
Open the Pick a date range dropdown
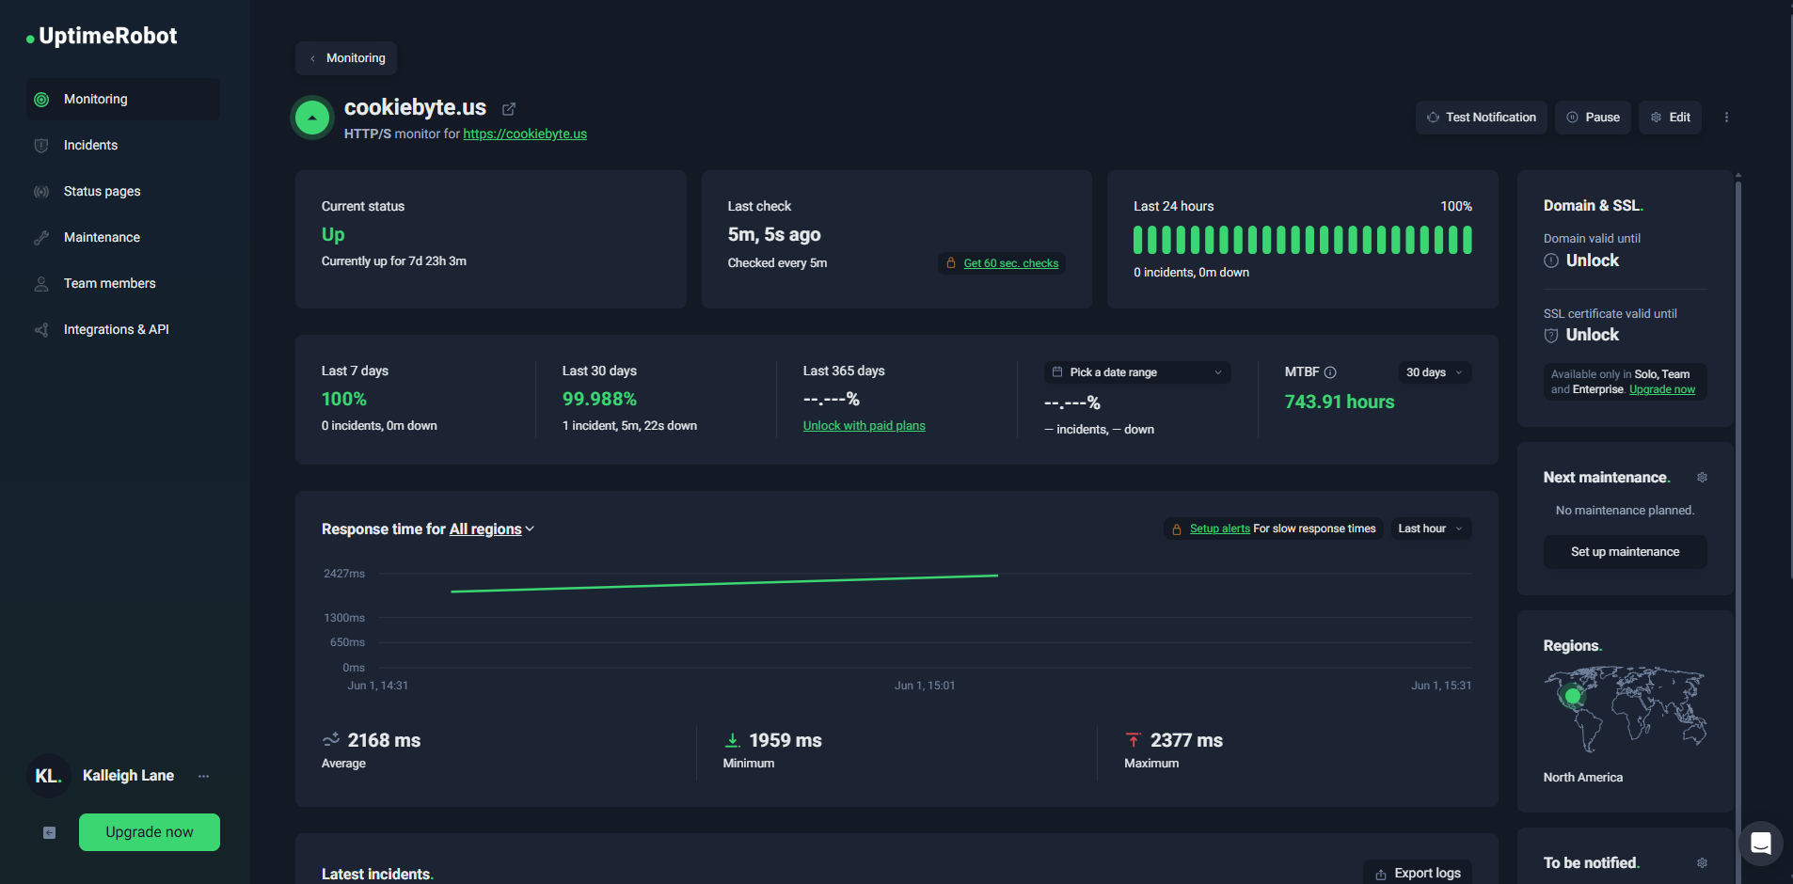click(1137, 372)
